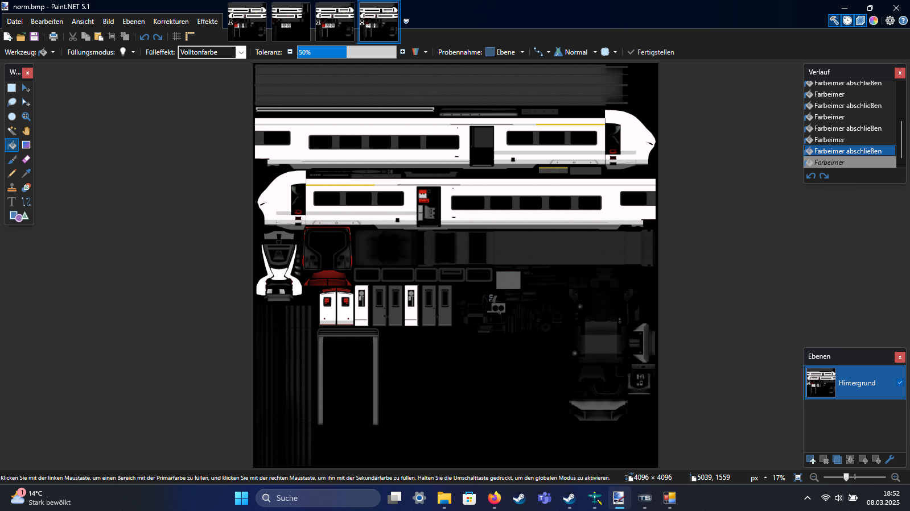This screenshot has height=511, width=910.
Task: Select the Magic Wand tool
Action: pos(12,131)
